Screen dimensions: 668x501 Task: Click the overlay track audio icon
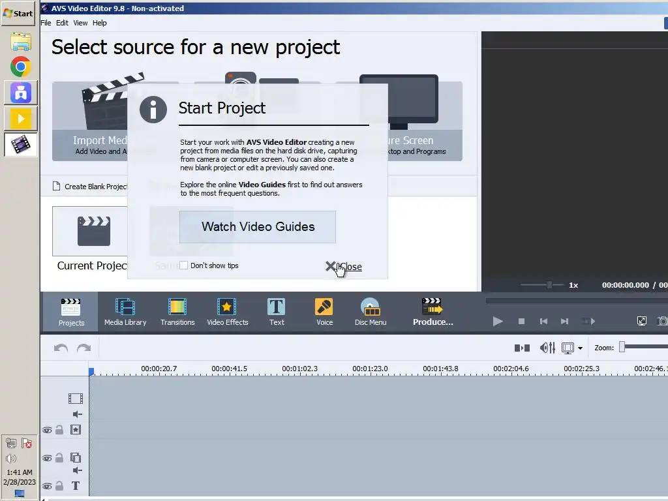[77, 470]
